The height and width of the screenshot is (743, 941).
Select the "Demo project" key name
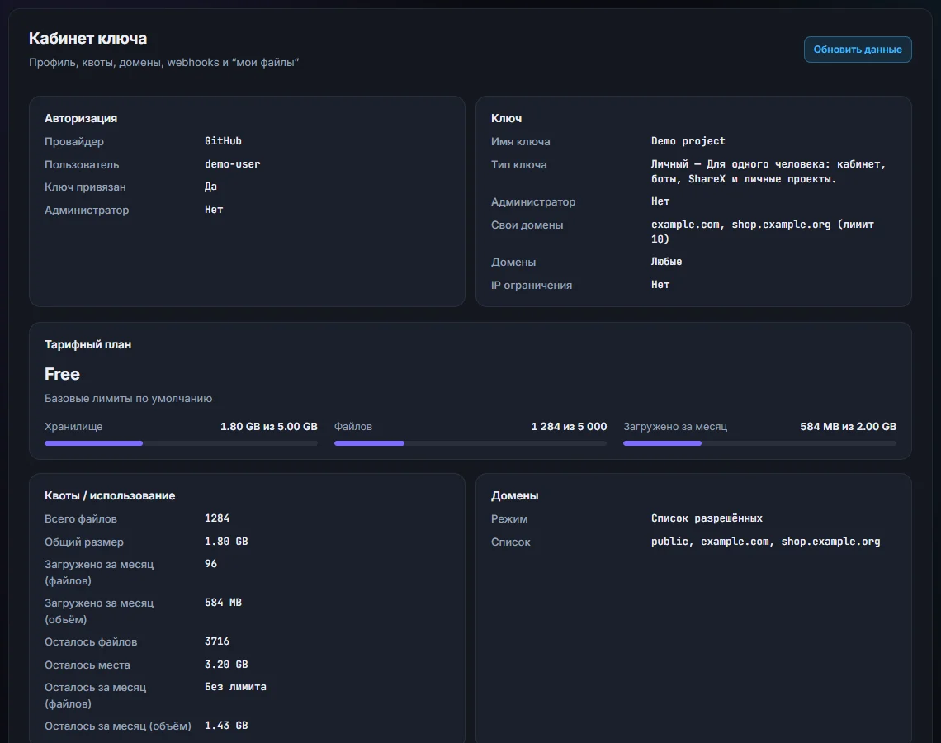(x=688, y=141)
